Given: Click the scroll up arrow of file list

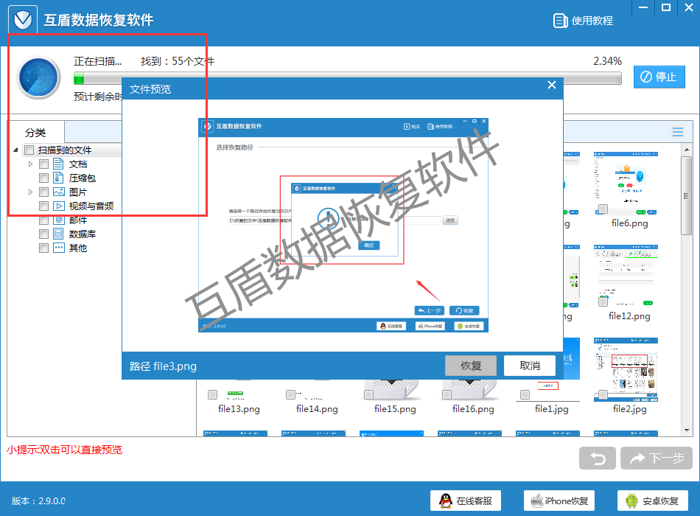Looking at the screenshot, I should pos(687,150).
